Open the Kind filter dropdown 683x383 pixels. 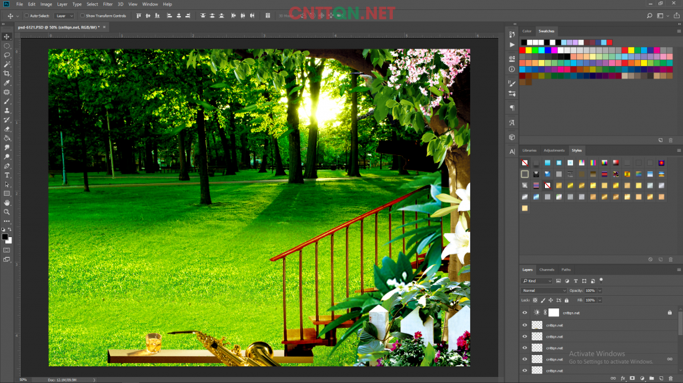click(537, 281)
